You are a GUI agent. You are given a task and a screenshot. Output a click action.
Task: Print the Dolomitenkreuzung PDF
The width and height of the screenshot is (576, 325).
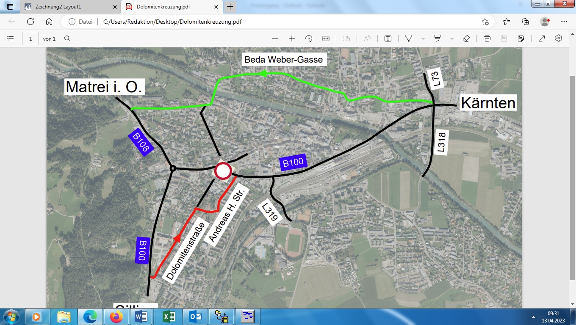487,38
